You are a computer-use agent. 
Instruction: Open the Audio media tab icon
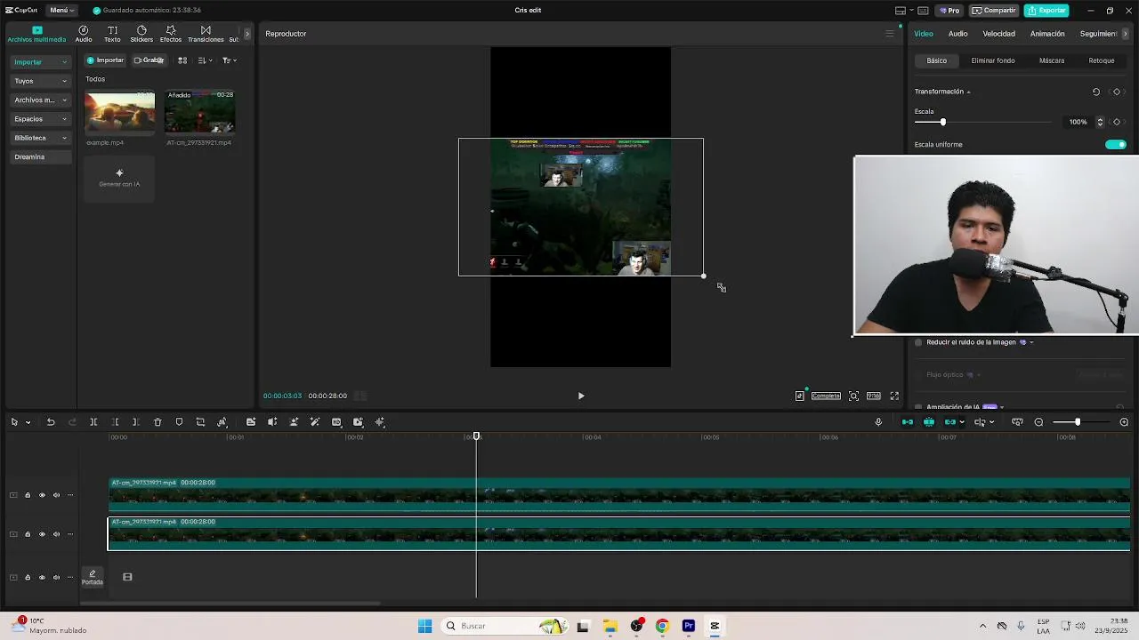point(83,34)
